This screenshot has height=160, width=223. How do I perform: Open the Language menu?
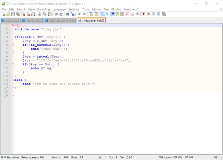tap(59, 9)
